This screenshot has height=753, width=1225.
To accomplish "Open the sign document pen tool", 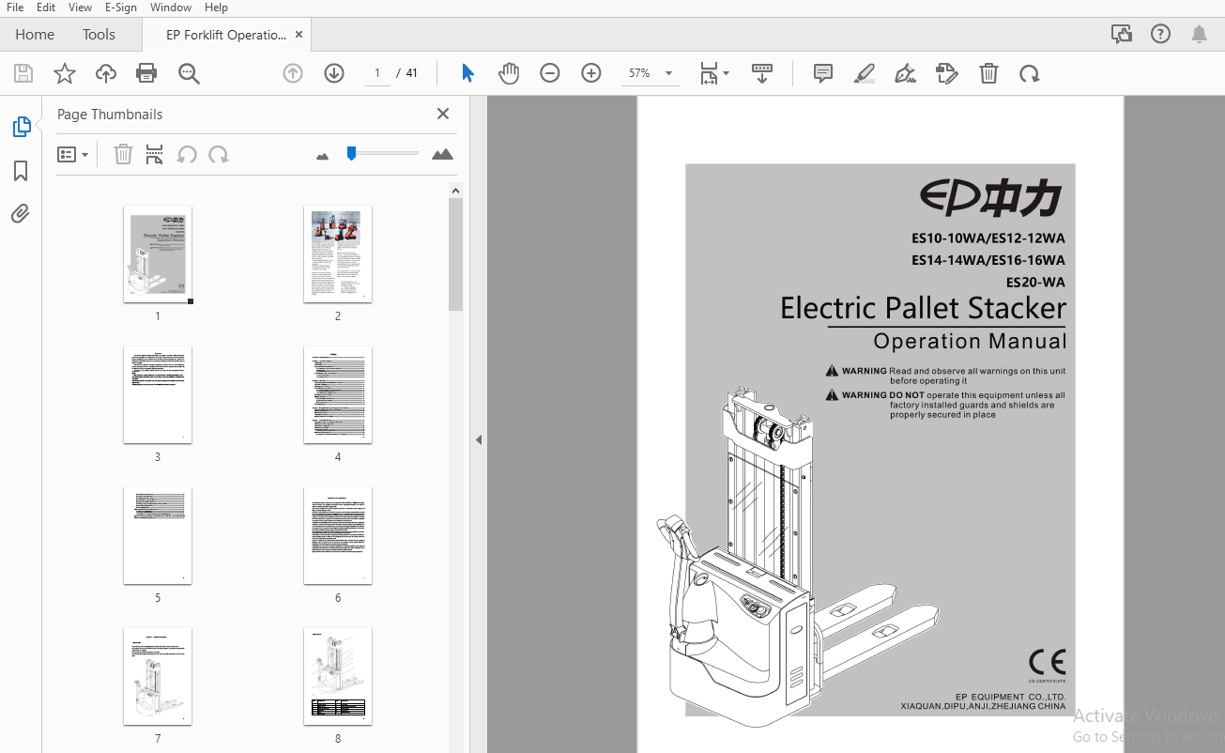I will 905,73.
